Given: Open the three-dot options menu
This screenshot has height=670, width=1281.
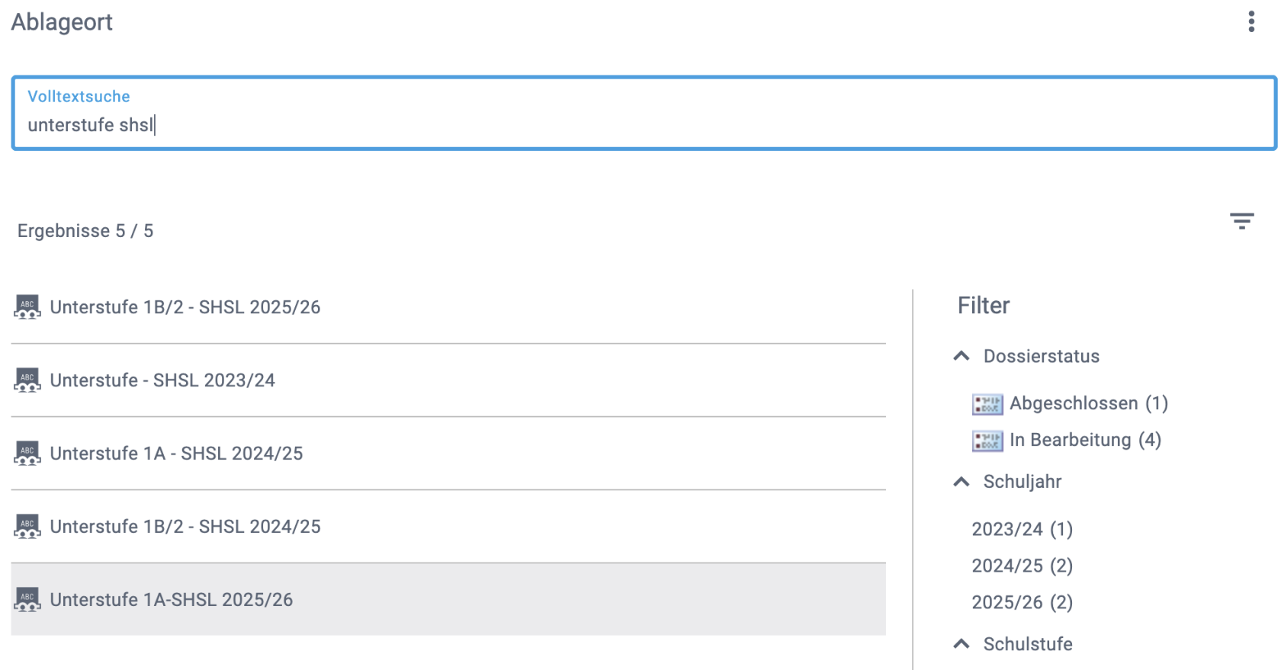Looking at the screenshot, I should point(1250,21).
